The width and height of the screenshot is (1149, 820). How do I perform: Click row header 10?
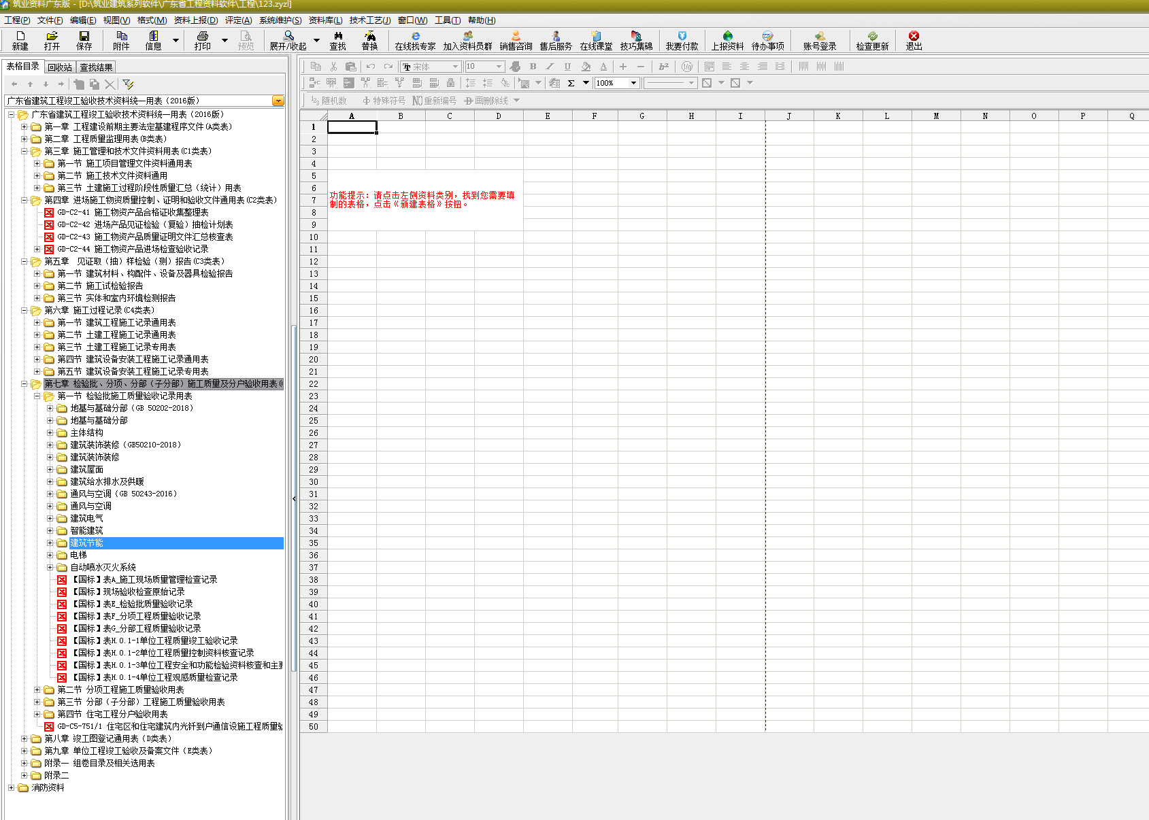pyautogui.click(x=314, y=237)
